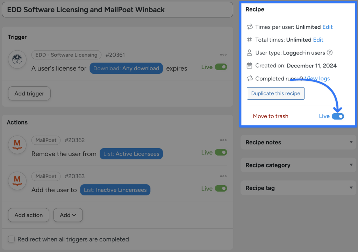Expand the Recipe notes panel
Image resolution: width=358 pixels, height=252 pixels.
pyautogui.click(x=298, y=142)
